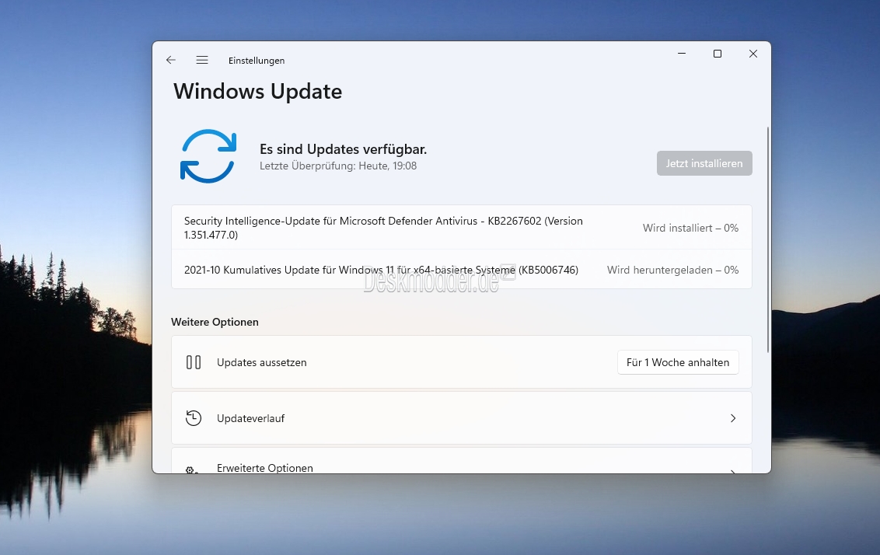The width and height of the screenshot is (880, 555).
Task: Click the pause icon beside Updates aussetzen
Action: pyautogui.click(x=194, y=362)
